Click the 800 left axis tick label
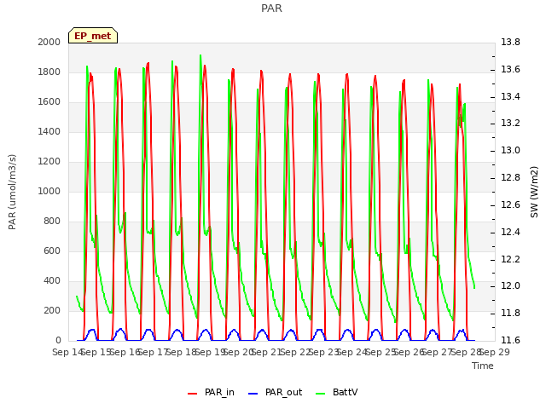Viewport: 546px width, 409px height. (x=52, y=222)
